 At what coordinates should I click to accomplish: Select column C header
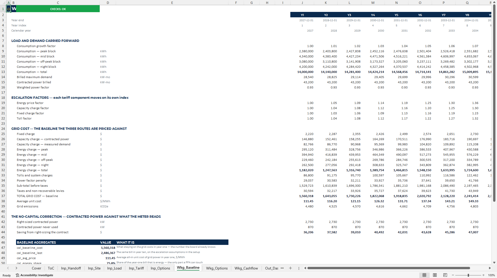click(x=58, y=3)
